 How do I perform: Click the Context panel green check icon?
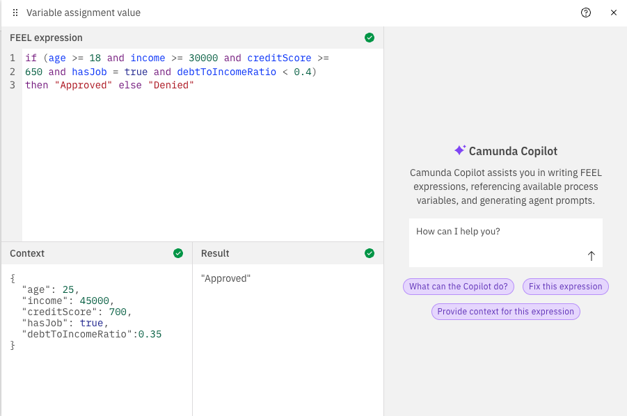178,253
